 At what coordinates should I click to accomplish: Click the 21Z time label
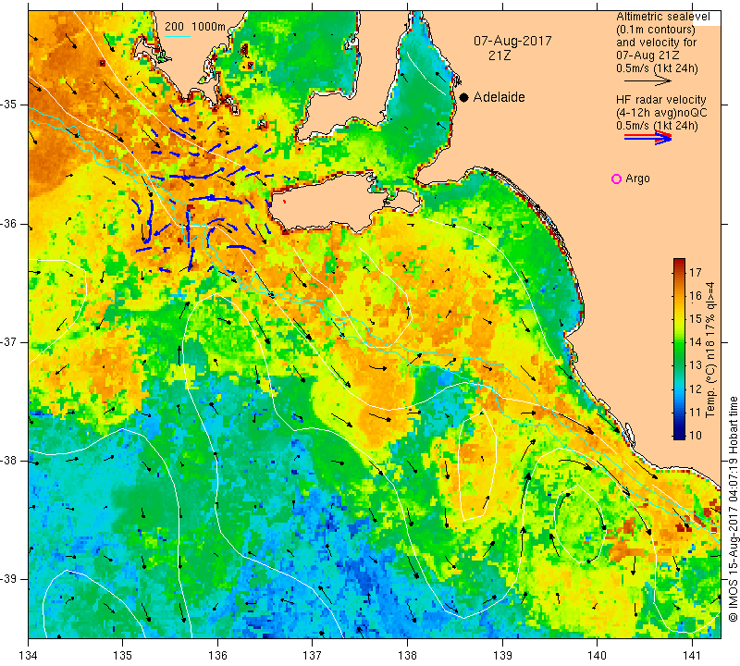pos(499,55)
